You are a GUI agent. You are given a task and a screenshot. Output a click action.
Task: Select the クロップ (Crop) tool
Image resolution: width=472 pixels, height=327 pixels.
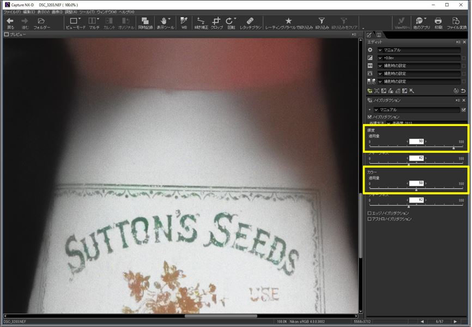tap(216, 21)
